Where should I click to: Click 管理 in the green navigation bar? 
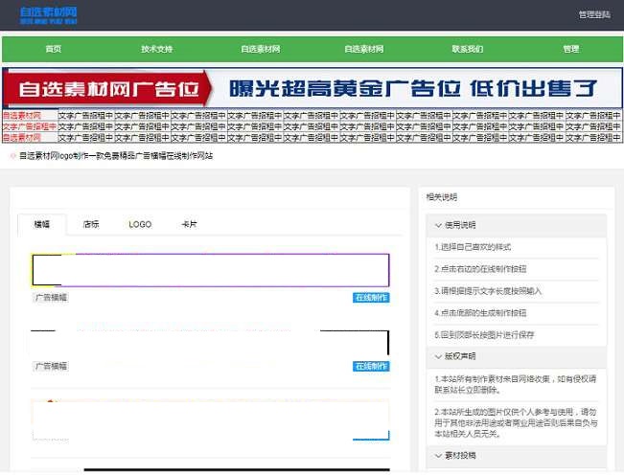pyautogui.click(x=570, y=49)
